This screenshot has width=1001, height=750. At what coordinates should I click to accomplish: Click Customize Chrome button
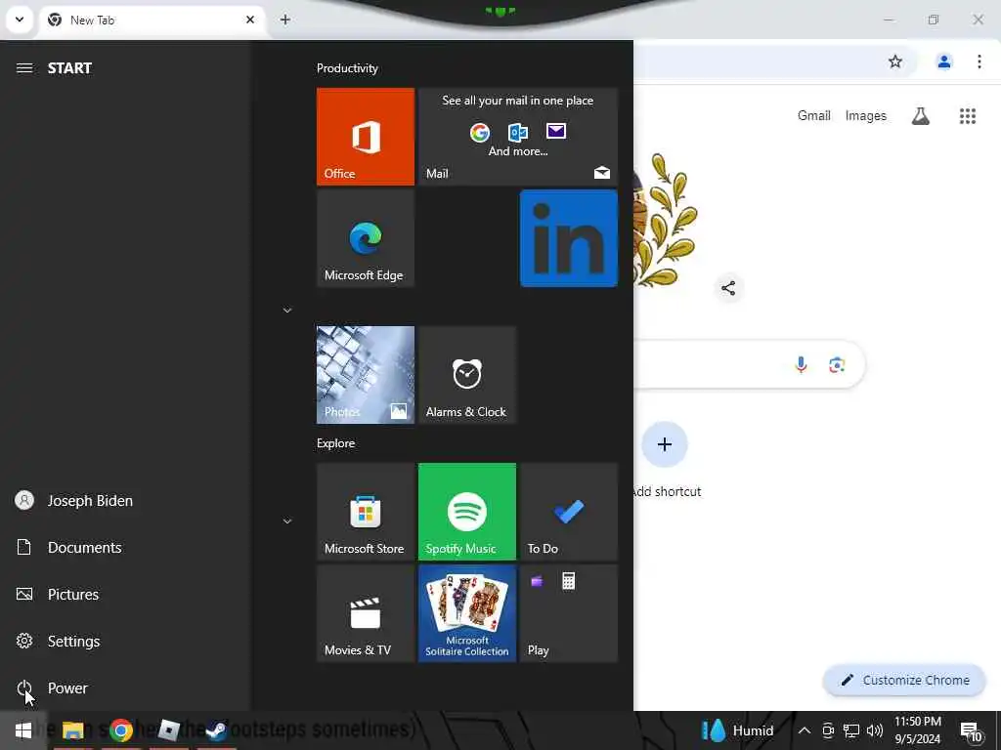pyautogui.click(x=904, y=680)
